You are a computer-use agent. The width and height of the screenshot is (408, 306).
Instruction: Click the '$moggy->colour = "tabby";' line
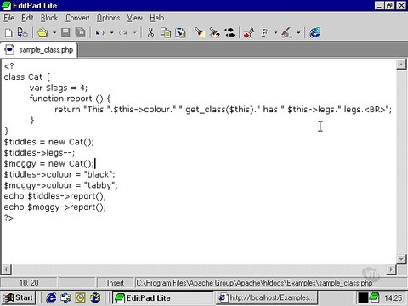[60, 185]
